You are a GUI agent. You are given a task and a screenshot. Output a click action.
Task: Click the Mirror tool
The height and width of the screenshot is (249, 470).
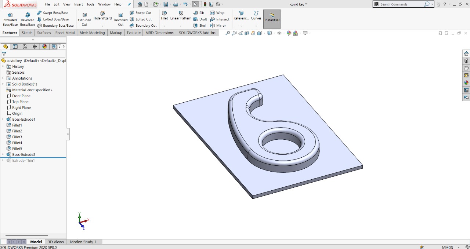pos(218,26)
